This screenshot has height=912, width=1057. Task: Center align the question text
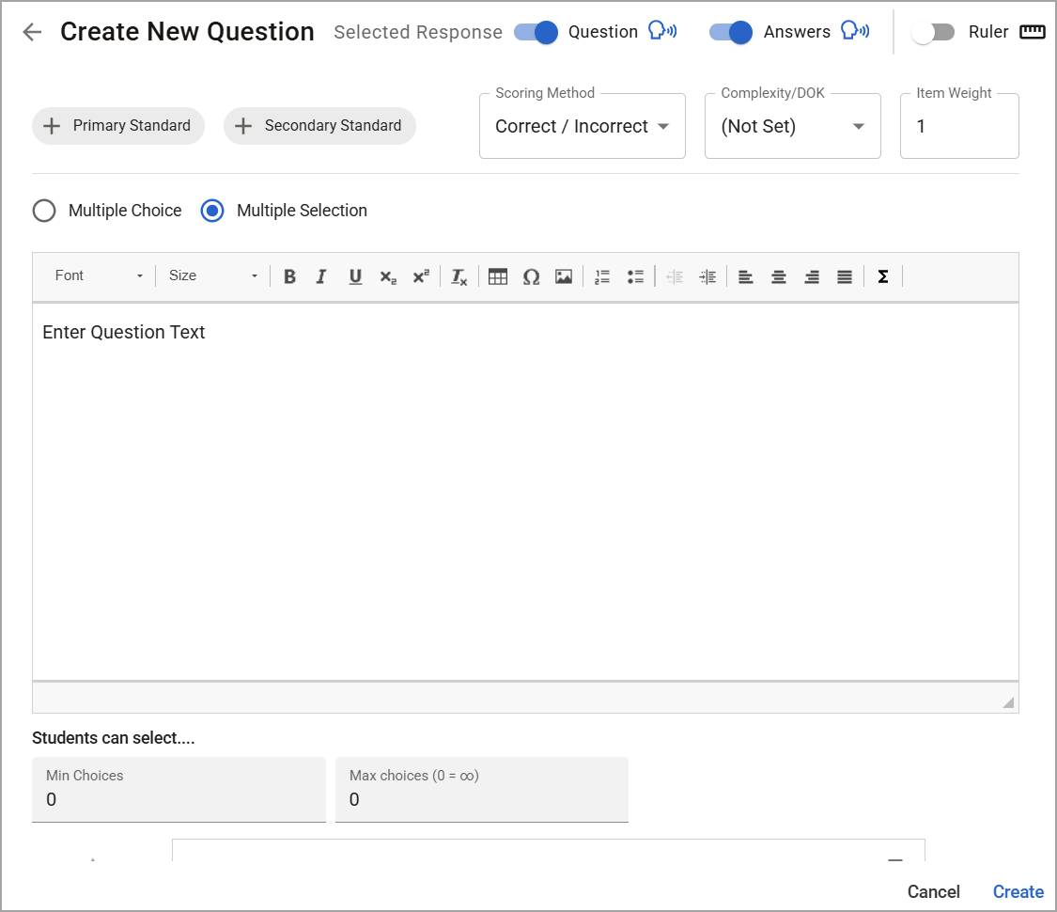click(779, 276)
